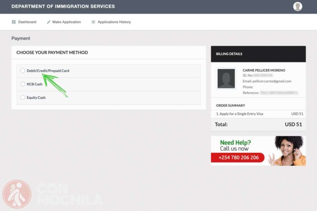The image size is (317, 211).
Task: Click the Order Summary heading
Action: click(231, 106)
